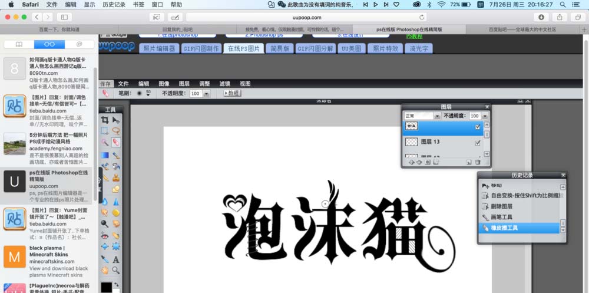The width and height of the screenshot is (589, 293).
Task: Select the Blur water-drop tool
Action: (105, 201)
